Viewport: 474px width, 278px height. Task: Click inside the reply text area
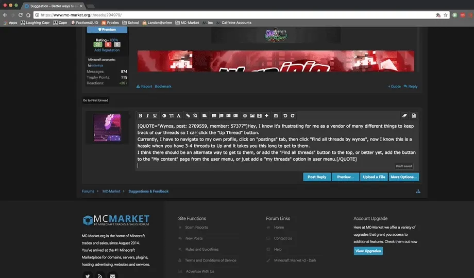pos(277,146)
